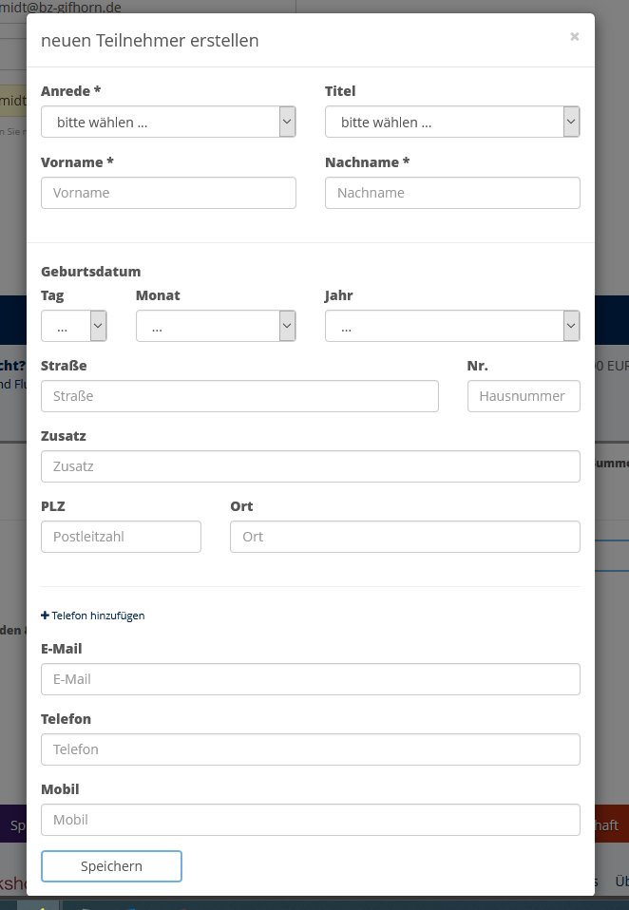Screen dimensions: 629x910
Task: Expand the Titel dropdown
Action: click(451, 123)
